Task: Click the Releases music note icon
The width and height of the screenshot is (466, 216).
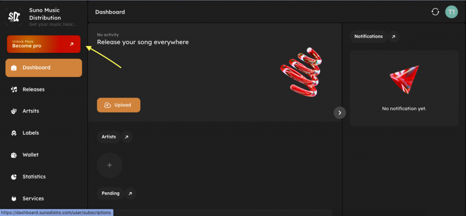Action: pos(14,89)
